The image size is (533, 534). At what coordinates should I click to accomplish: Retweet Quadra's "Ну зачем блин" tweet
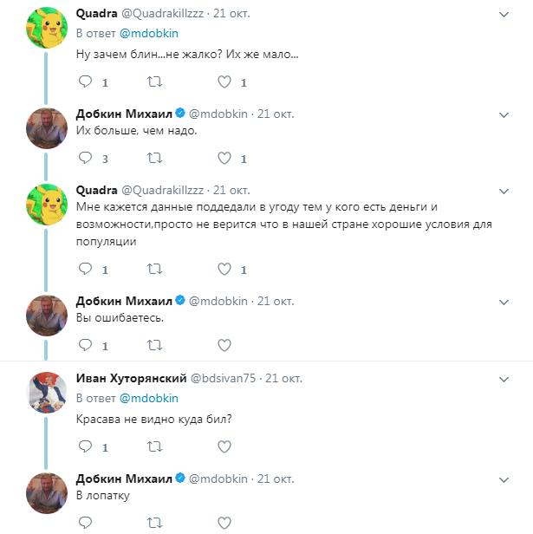point(154,82)
